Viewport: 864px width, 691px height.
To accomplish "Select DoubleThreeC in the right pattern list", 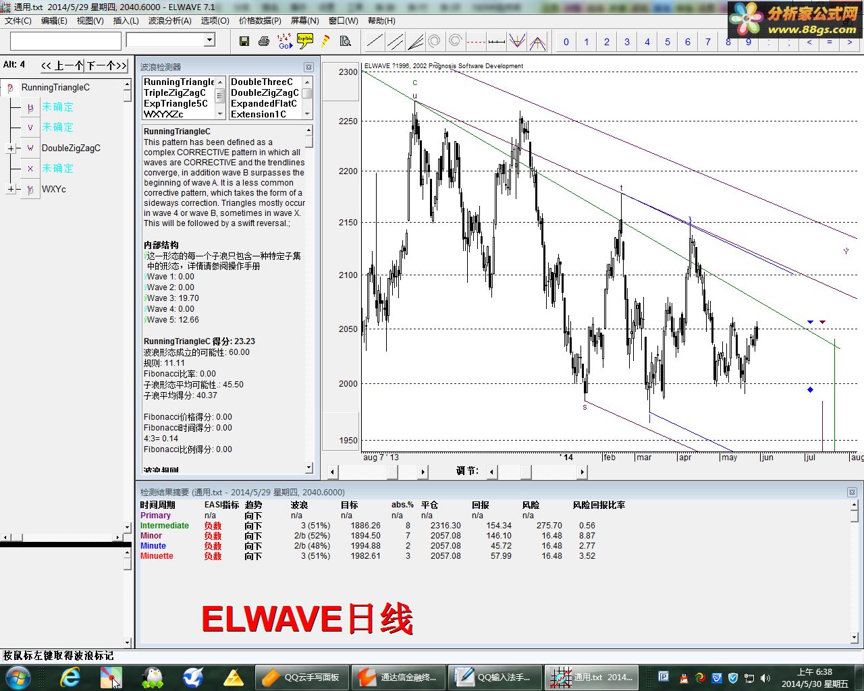I will pyautogui.click(x=262, y=82).
